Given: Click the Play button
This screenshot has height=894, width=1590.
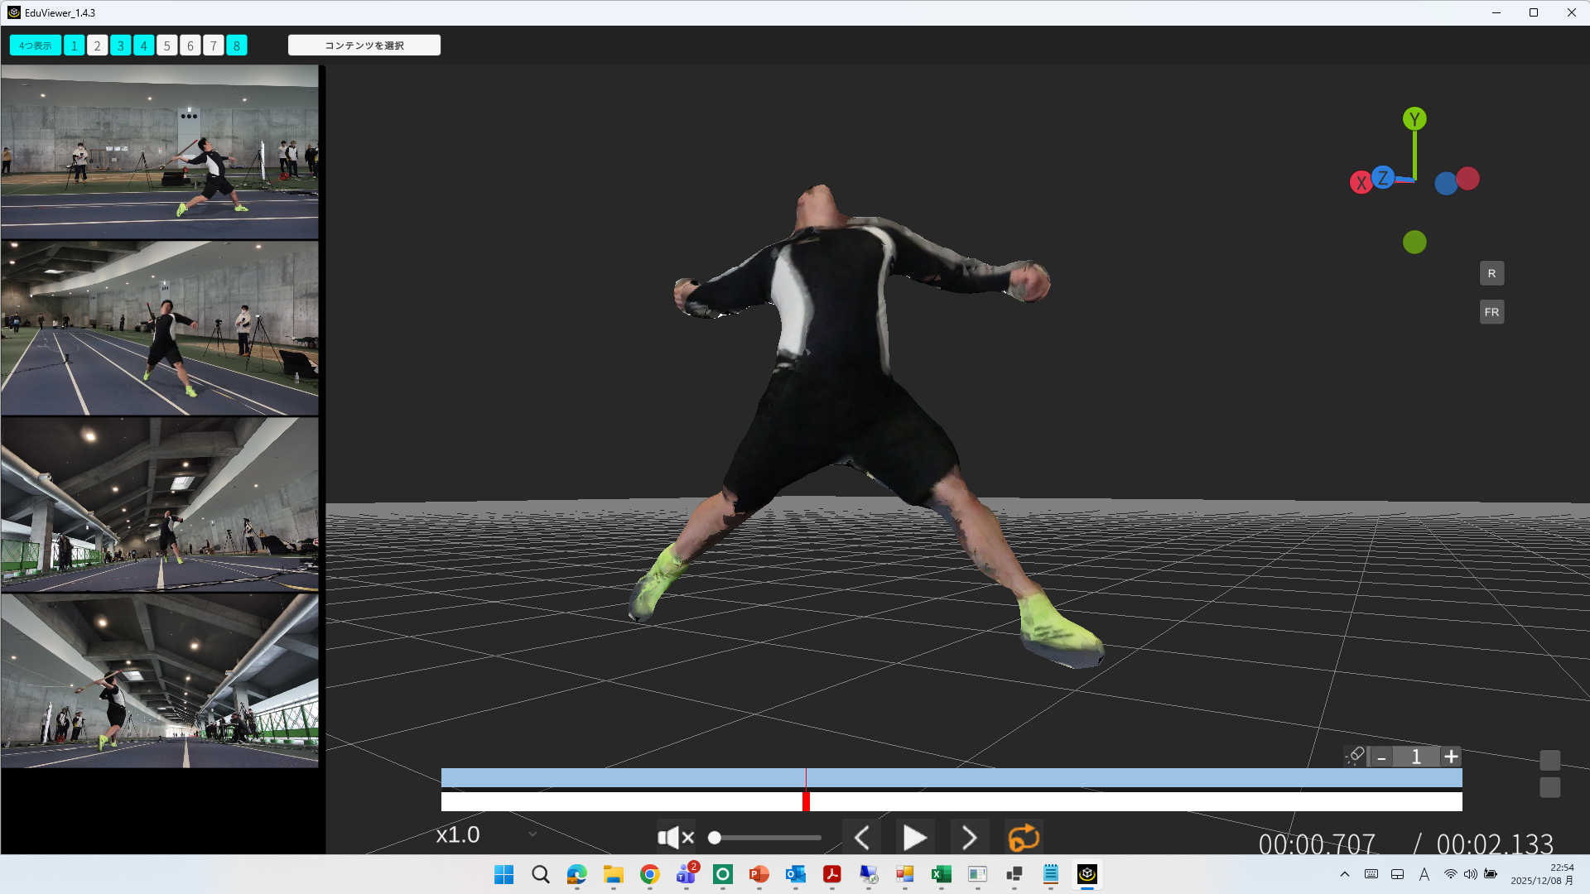Looking at the screenshot, I should [914, 838].
